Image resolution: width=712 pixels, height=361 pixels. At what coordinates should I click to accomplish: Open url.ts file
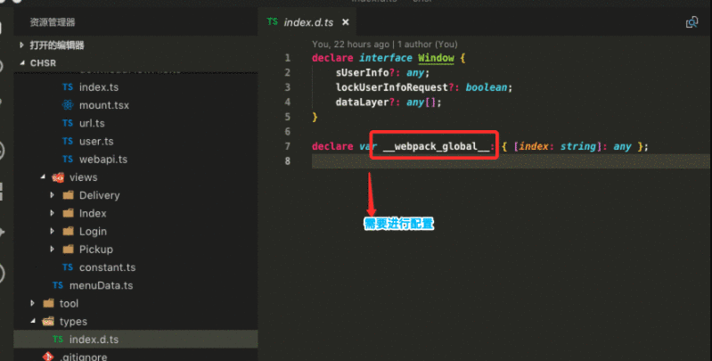pyautogui.click(x=92, y=123)
